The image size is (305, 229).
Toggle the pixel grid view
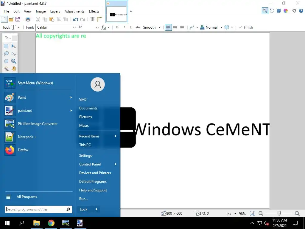click(92, 19)
